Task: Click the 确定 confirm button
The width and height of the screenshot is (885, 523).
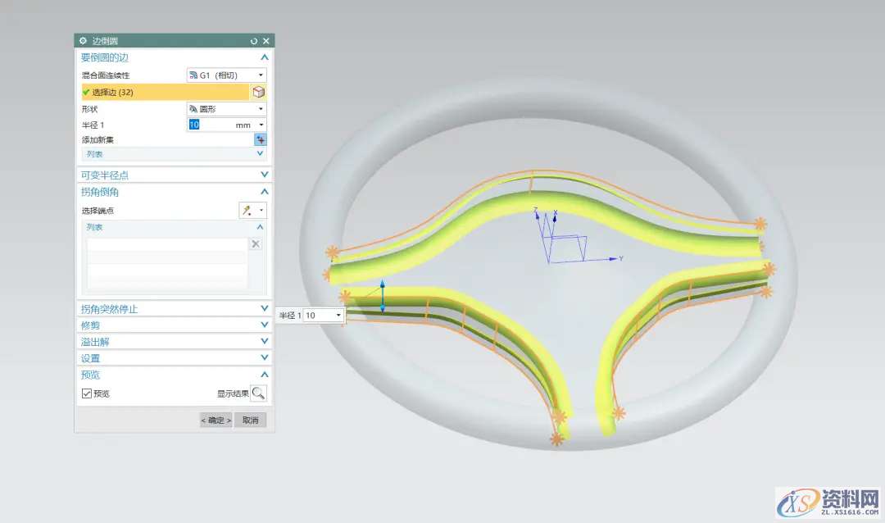Action: (x=216, y=421)
